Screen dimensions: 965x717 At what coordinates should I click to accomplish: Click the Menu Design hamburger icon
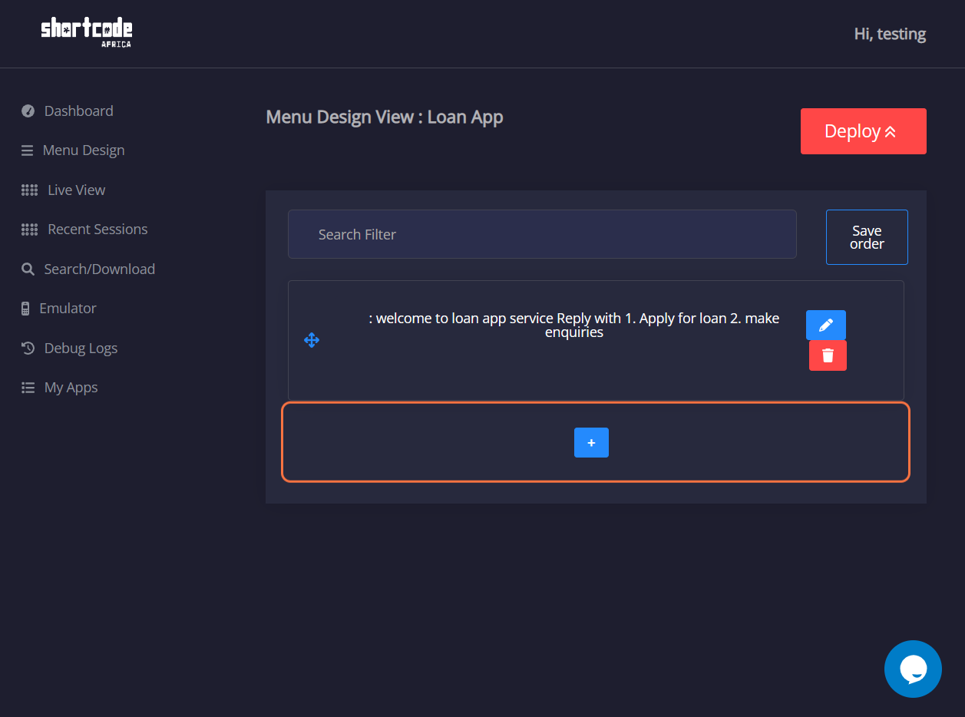tap(27, 150)
